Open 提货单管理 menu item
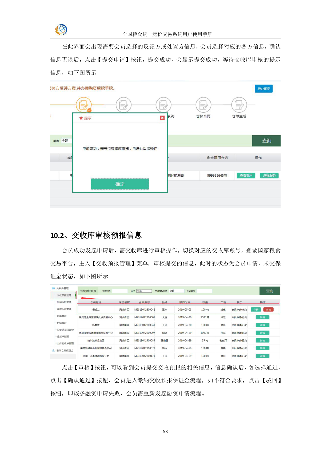331x468 pixels. point(63,337)
